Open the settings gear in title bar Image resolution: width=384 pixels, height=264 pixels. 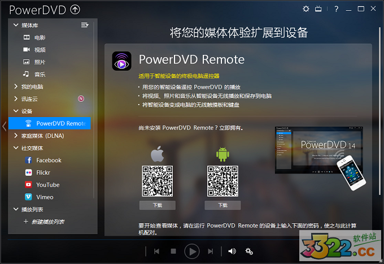tap(306, 9)
